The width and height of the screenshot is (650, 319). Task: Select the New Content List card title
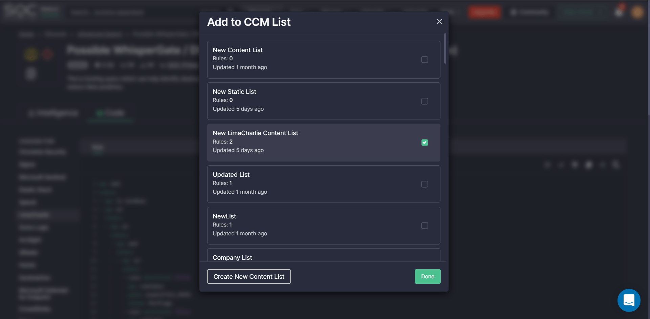(x=237, y=50)
